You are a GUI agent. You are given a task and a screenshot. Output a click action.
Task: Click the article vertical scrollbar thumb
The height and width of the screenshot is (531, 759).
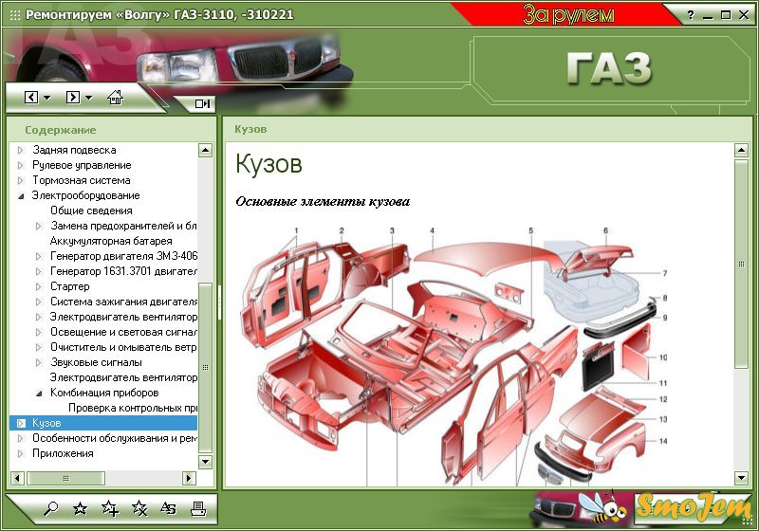point(741,264)
